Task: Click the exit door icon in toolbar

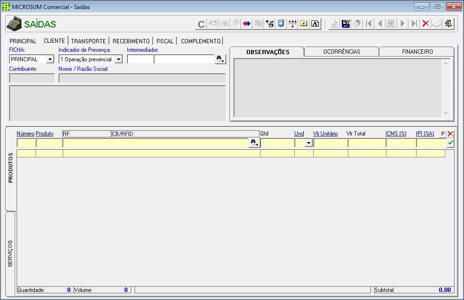Action: [448, 24]
